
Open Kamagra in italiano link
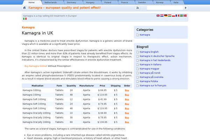click(x=150, y=64)
